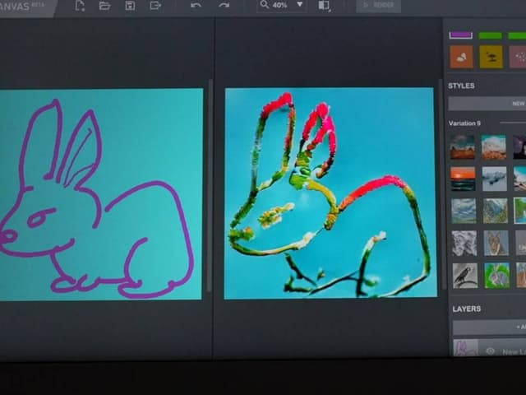
Task: Click the magnifier zoom icon
Action: [264, 5]
